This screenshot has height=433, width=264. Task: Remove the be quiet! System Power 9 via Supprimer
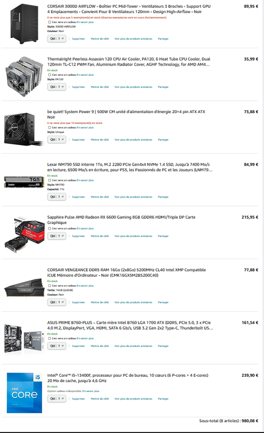(78, 140)
